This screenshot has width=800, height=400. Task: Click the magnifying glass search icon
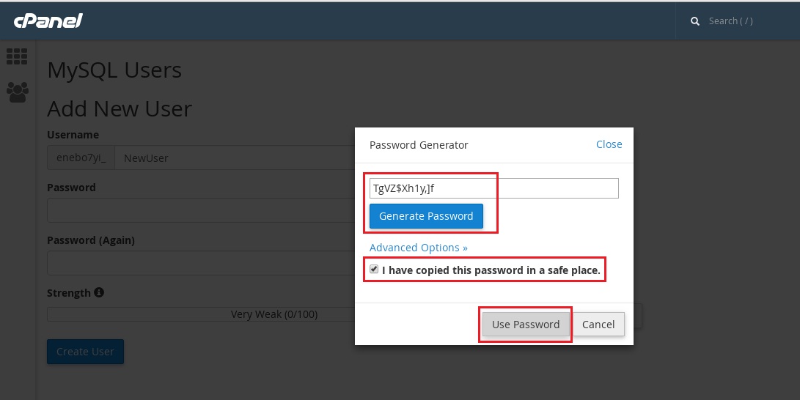pos(695,21)
